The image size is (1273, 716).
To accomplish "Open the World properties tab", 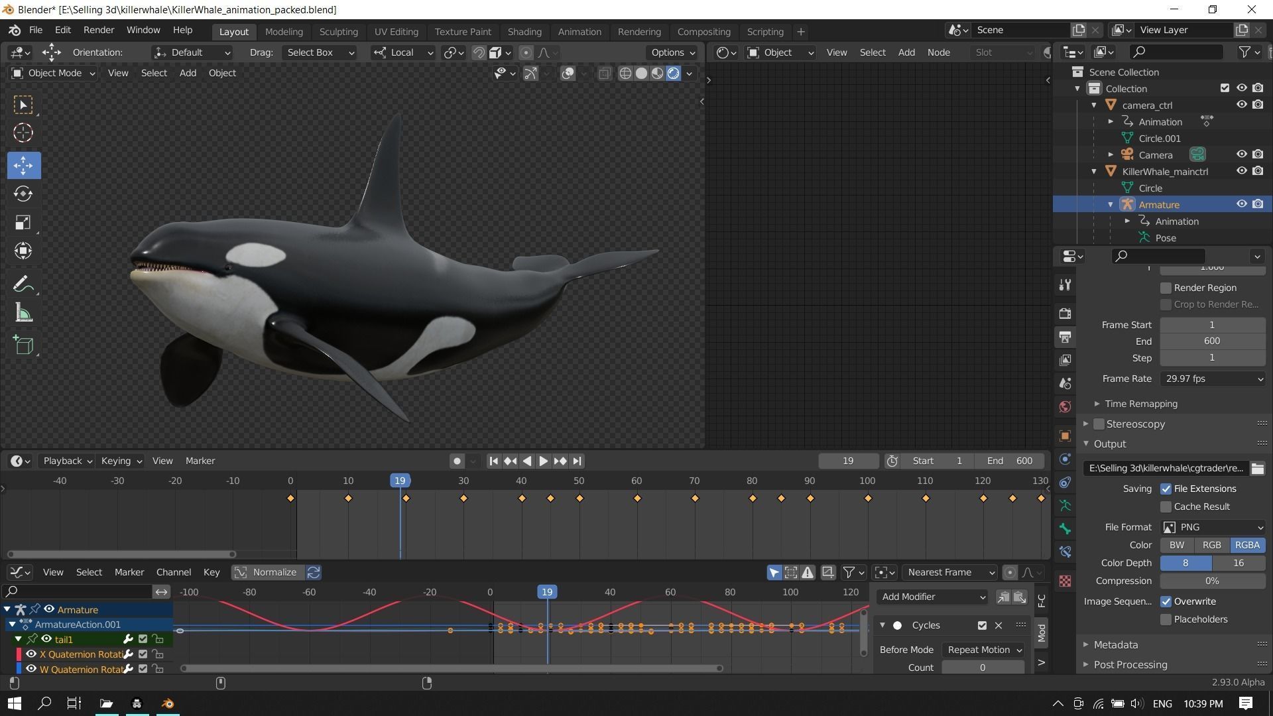I will [1065, 406].
